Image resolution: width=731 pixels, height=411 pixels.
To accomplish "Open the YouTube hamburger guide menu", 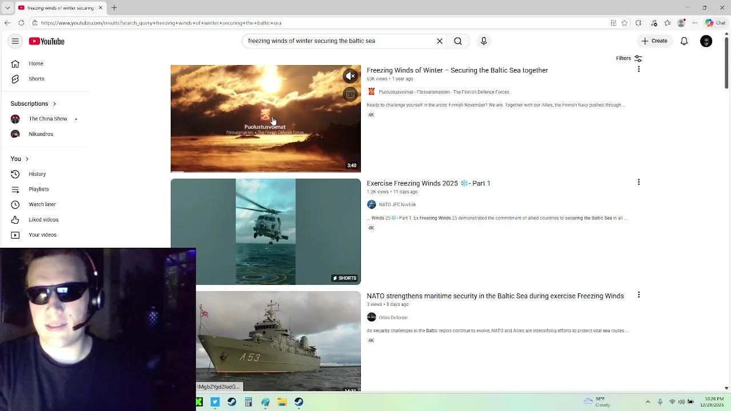I will point(15,41).
